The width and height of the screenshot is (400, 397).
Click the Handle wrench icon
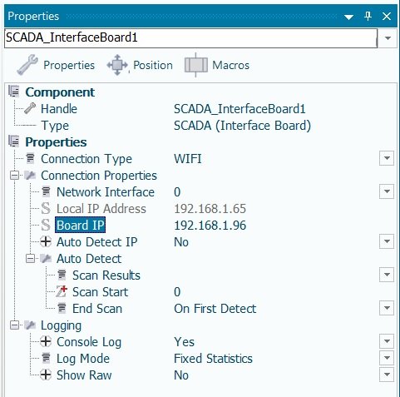(30, 108)
